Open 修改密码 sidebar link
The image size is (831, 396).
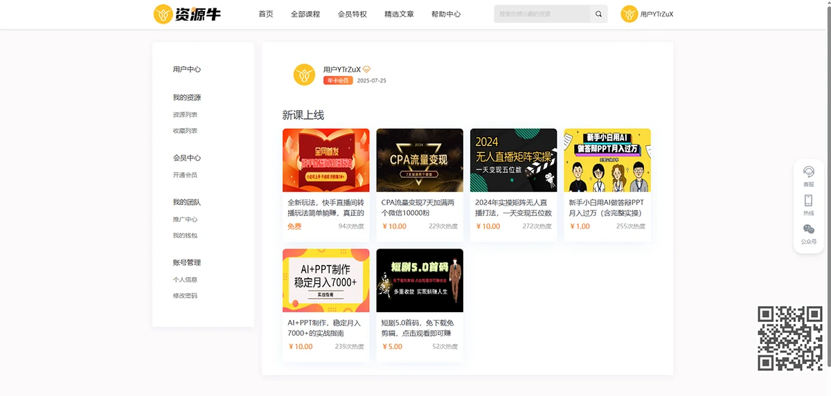185,296
